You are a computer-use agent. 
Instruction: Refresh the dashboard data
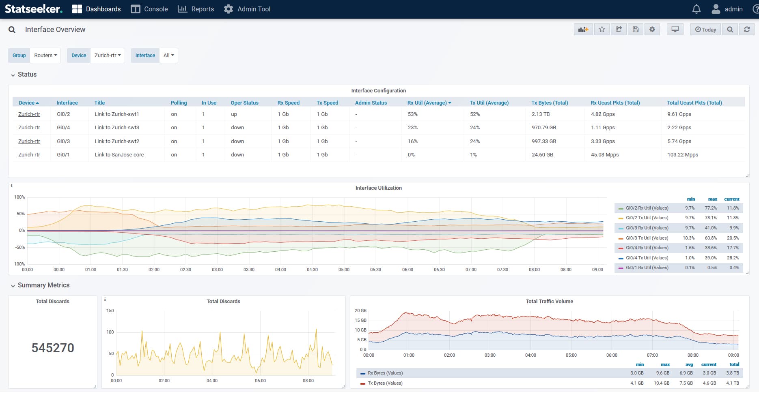pos(747,30)
